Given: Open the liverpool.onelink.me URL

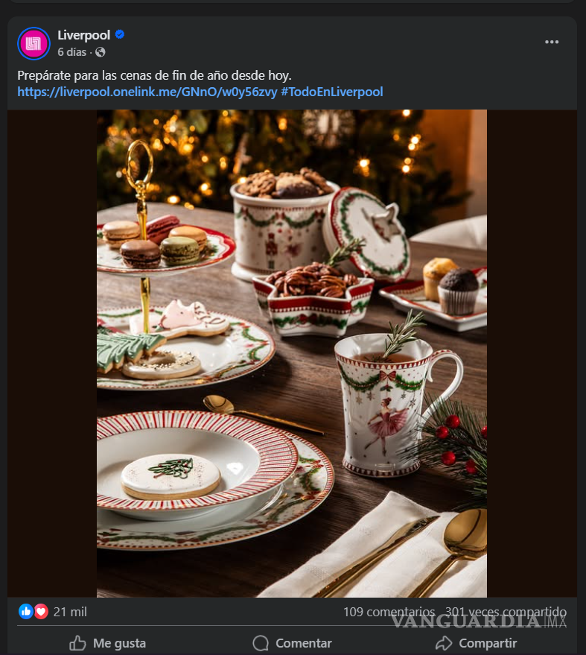Looking at the screenshot, I should coord(147,92).
